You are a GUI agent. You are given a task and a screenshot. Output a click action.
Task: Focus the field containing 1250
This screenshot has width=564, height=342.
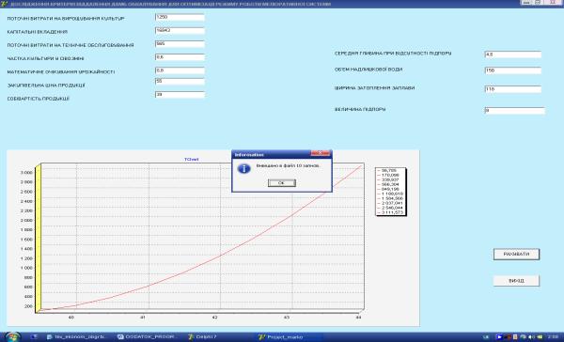pyautogui.click(x=180, y=17)
